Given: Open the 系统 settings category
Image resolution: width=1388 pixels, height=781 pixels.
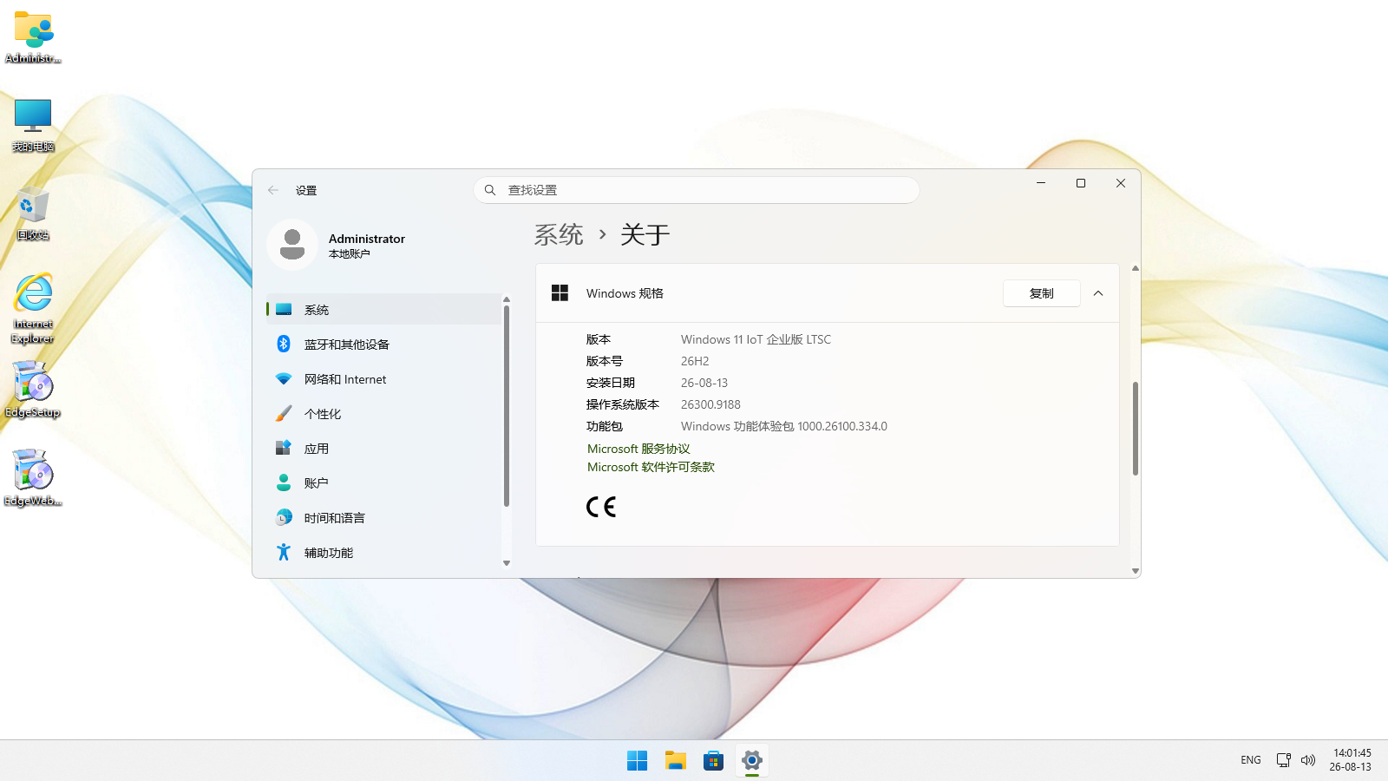Looking at the screenshot, I should coord(383,310).
